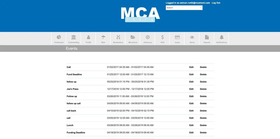Edit the follow up call event

(x=191, y=103)
